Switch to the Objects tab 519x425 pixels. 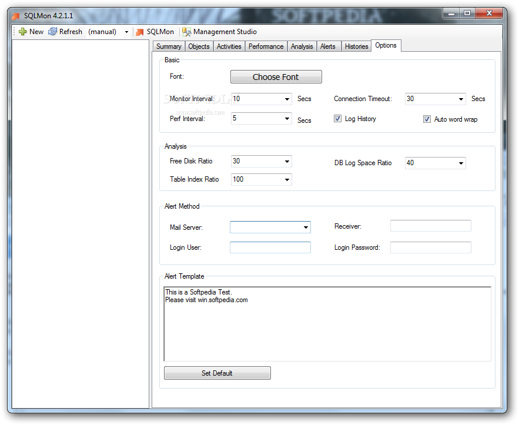[199, 46]
